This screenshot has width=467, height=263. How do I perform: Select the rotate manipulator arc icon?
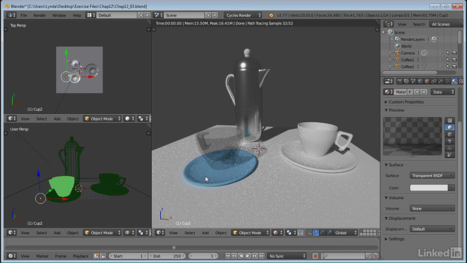[x=323, y=233]
